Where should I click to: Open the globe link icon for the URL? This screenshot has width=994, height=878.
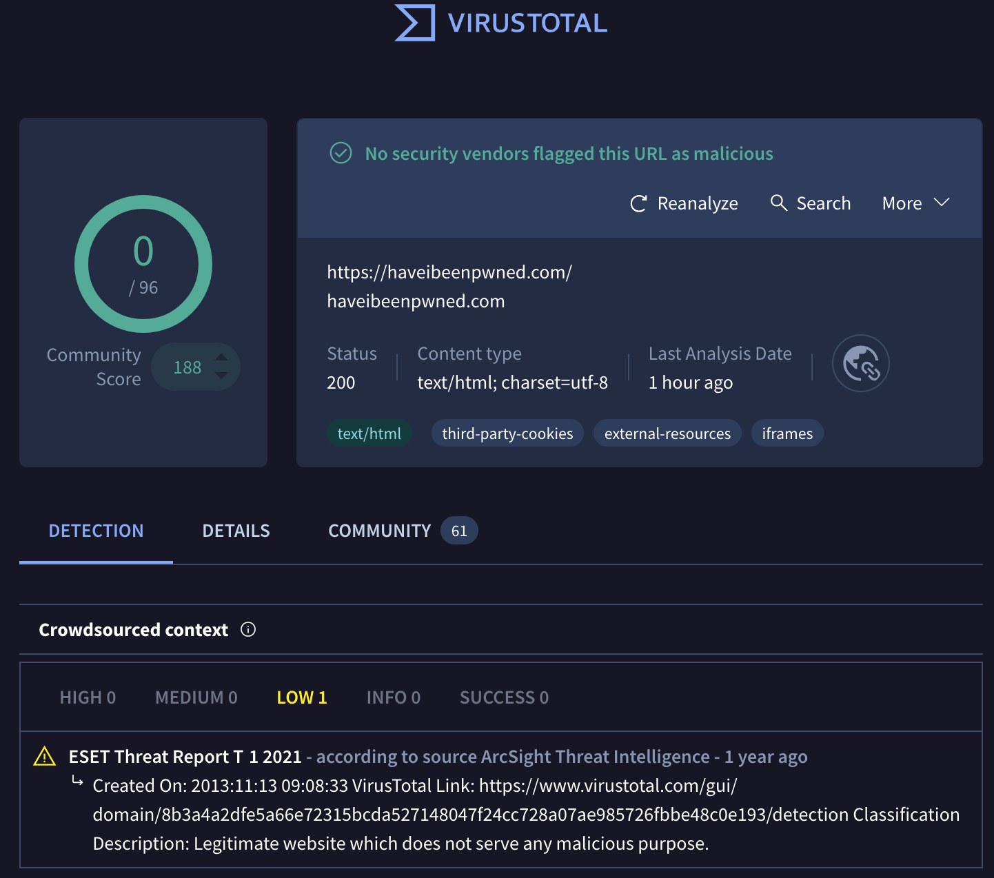(860, 363)
